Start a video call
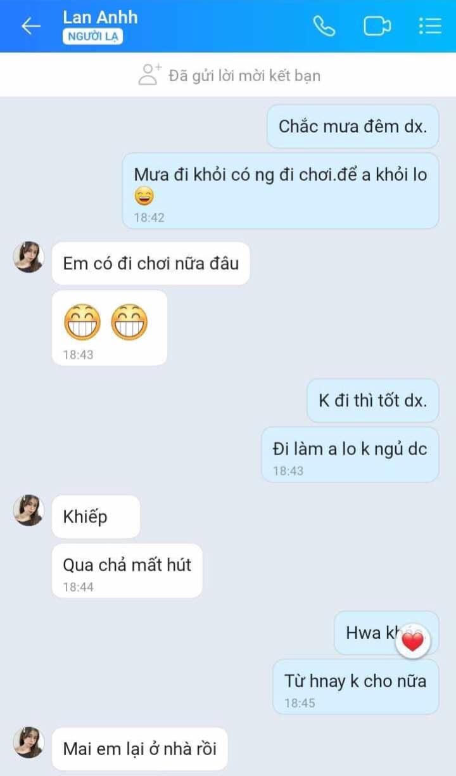456x776 pixels. click(377, 26)
